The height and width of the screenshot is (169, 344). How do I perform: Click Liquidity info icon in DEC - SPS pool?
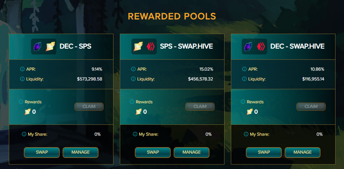[x=22, y=79]
